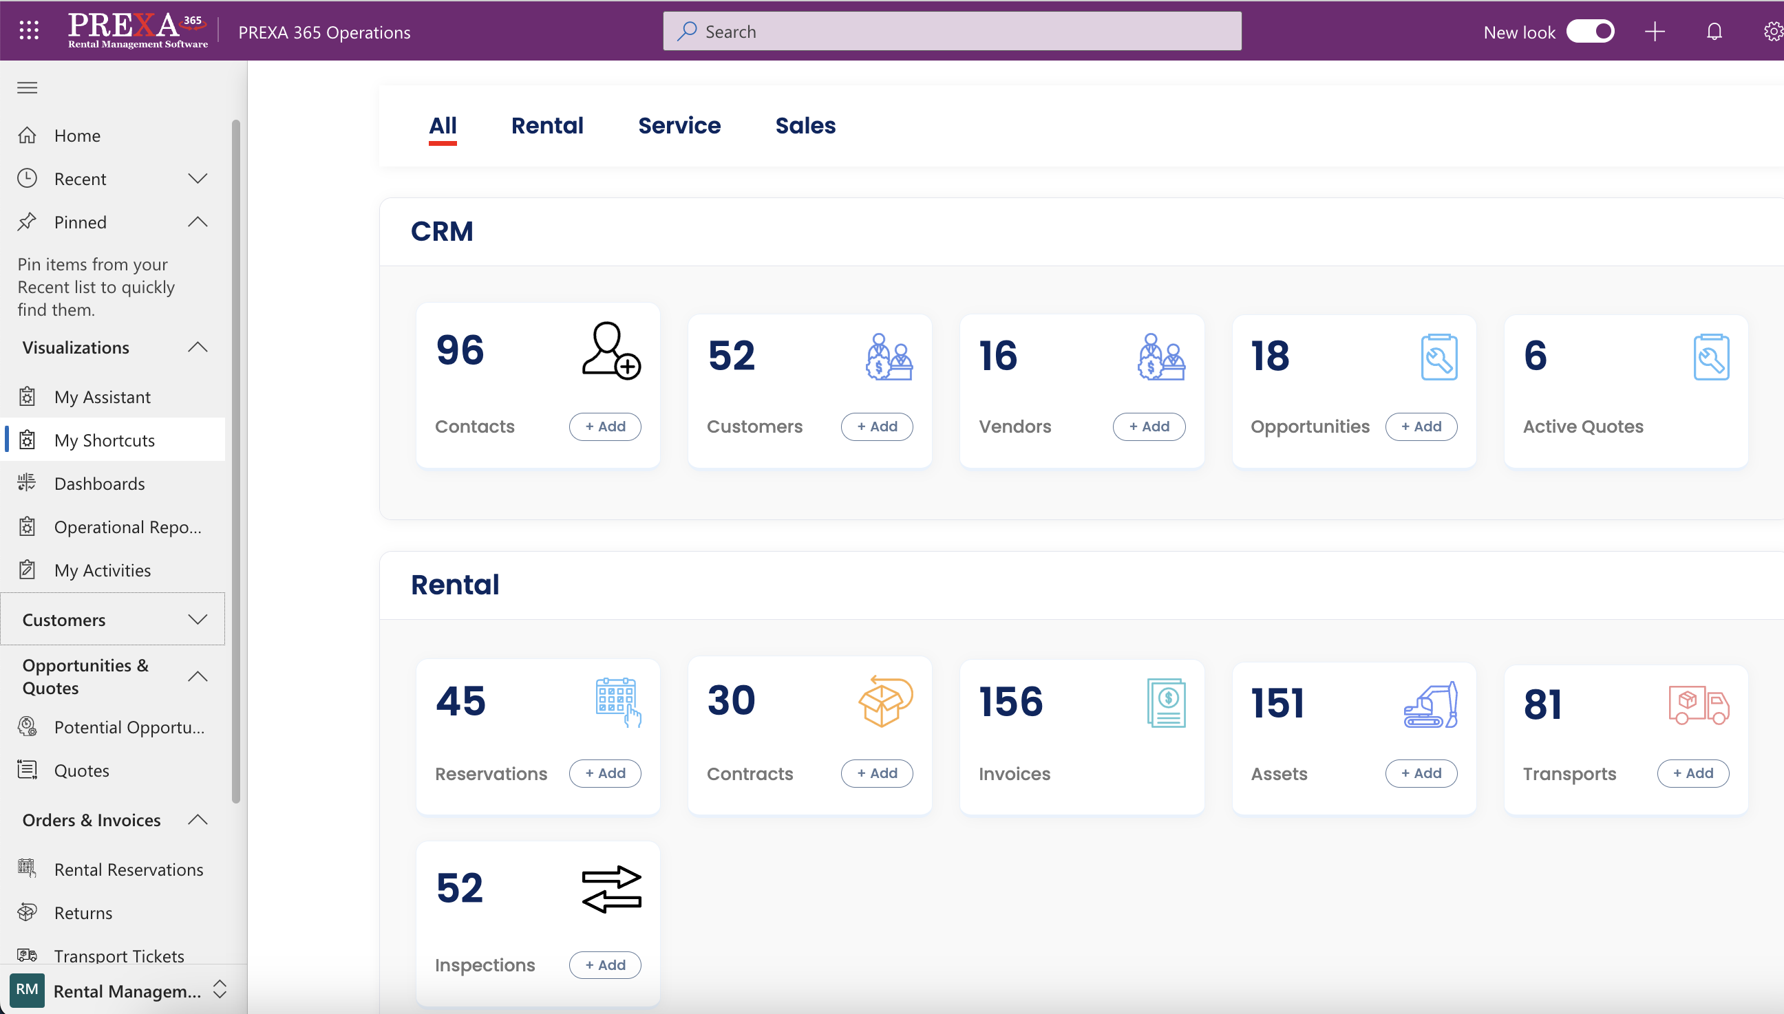
Task: Click the Transports truck icon
Action: tap(1697, 705)
